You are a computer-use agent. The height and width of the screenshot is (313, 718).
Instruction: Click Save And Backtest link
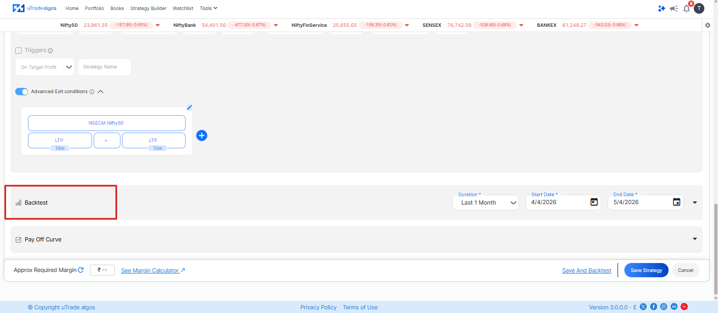tap(586, 270)
